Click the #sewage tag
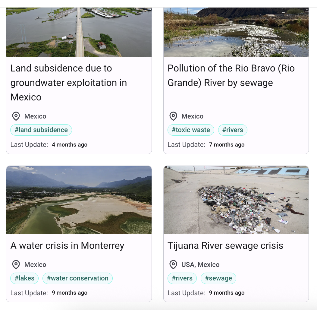The image size is (317, 310). [x=218, y=278]
